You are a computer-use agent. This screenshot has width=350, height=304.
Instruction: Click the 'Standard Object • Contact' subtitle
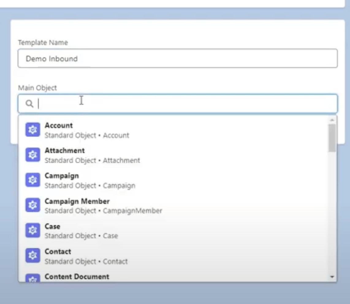(86, 261)
